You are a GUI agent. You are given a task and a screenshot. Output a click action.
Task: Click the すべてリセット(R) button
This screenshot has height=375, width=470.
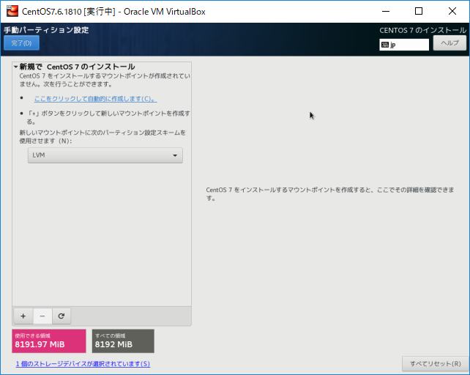coord(436,363)
